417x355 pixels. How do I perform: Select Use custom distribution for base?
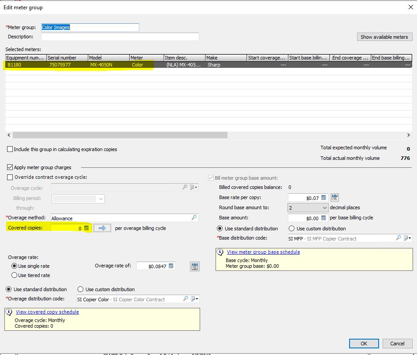[x=291, y=229]
